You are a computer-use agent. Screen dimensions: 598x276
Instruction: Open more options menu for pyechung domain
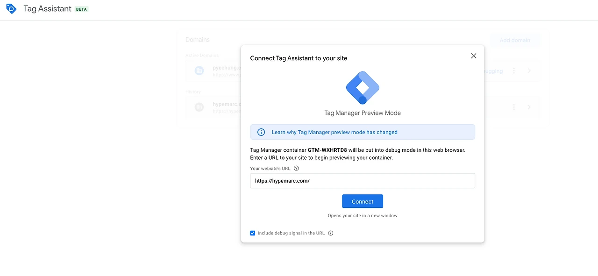pyautogui.click(x=514, y=71)
